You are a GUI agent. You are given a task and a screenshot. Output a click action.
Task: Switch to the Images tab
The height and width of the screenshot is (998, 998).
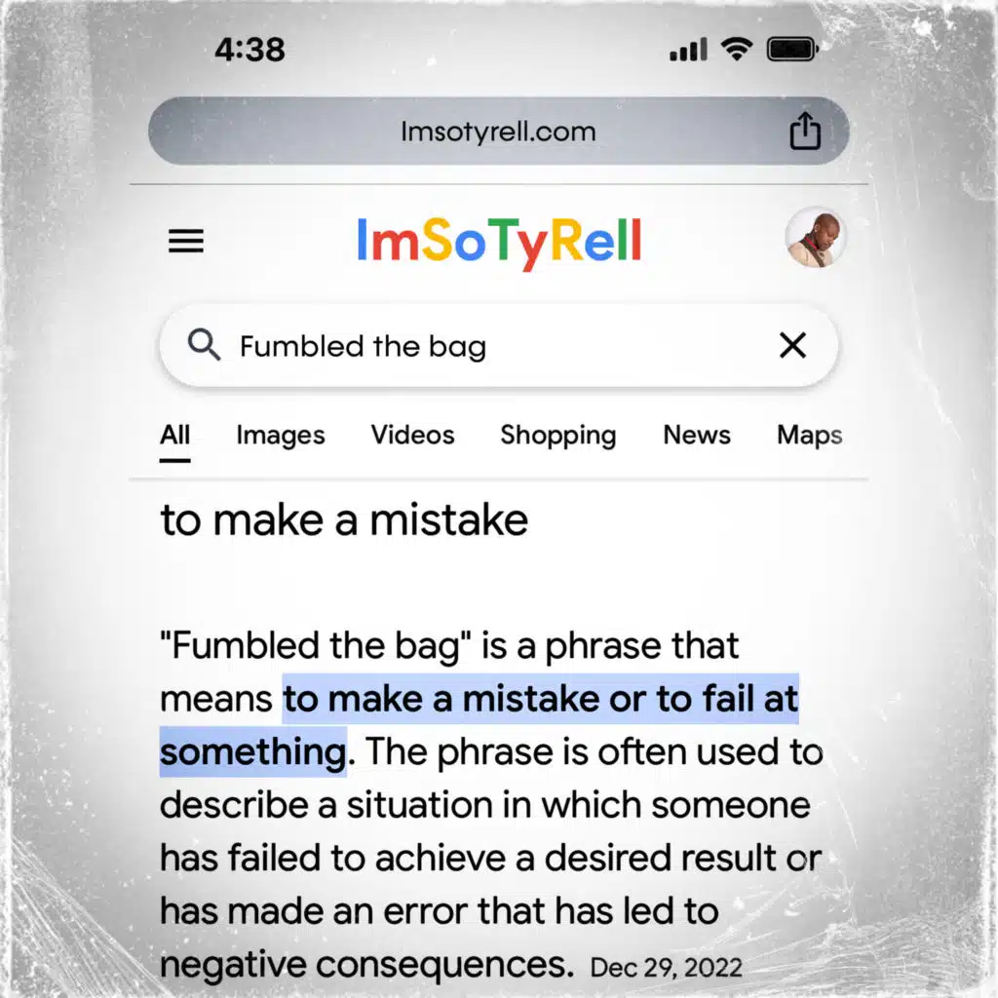[281, 435]
